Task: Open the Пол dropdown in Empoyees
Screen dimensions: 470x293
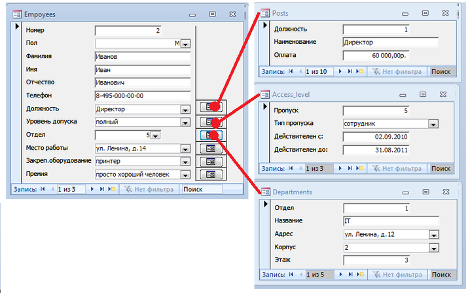Action: pos(185,44)
